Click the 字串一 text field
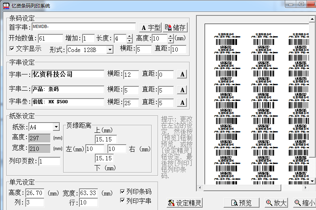This screenshot has height=210, width=316. click(68, 74)
